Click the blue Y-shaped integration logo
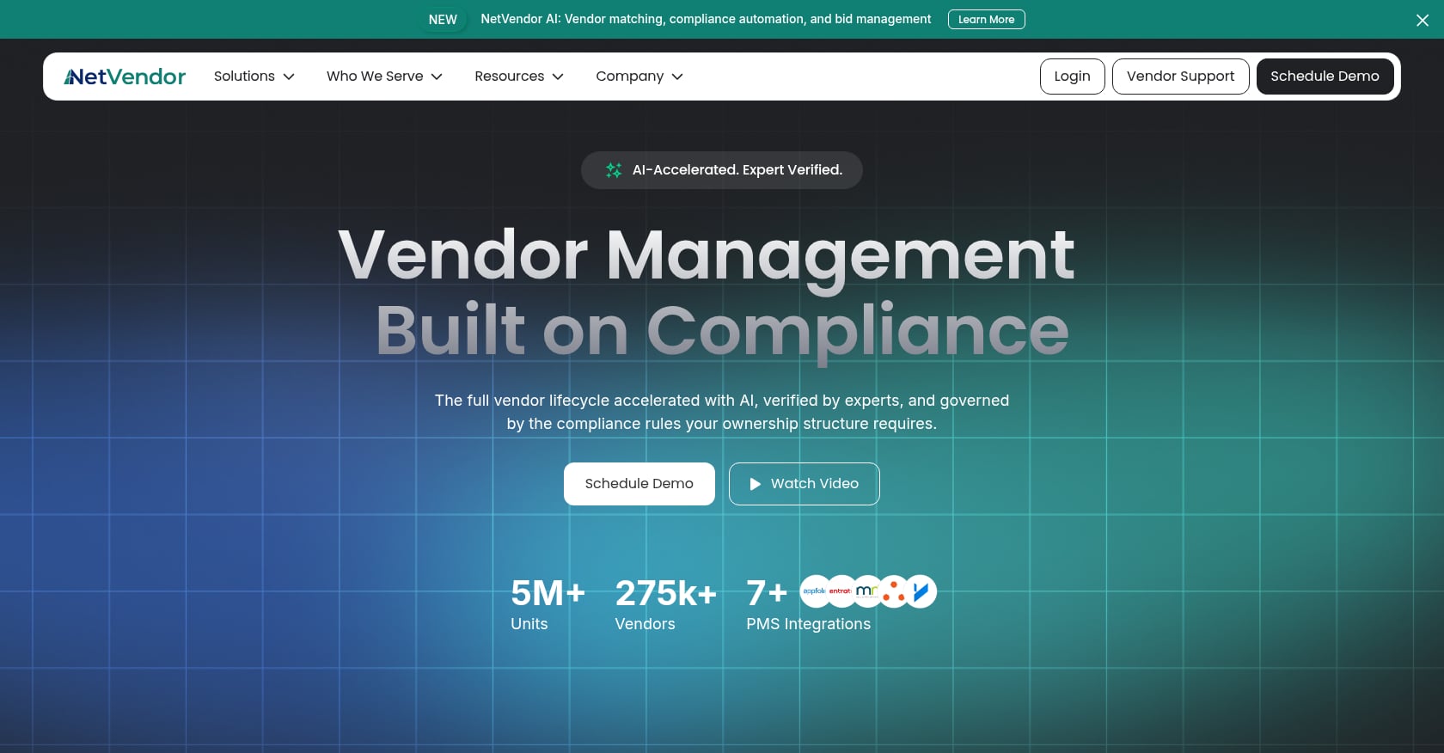1444x753 pixels. pyautogui.click(x=921, y=591)
